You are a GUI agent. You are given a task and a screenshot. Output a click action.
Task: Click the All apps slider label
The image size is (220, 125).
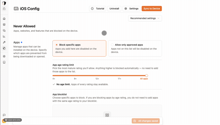pyautogui.click(x=144, y=79)
